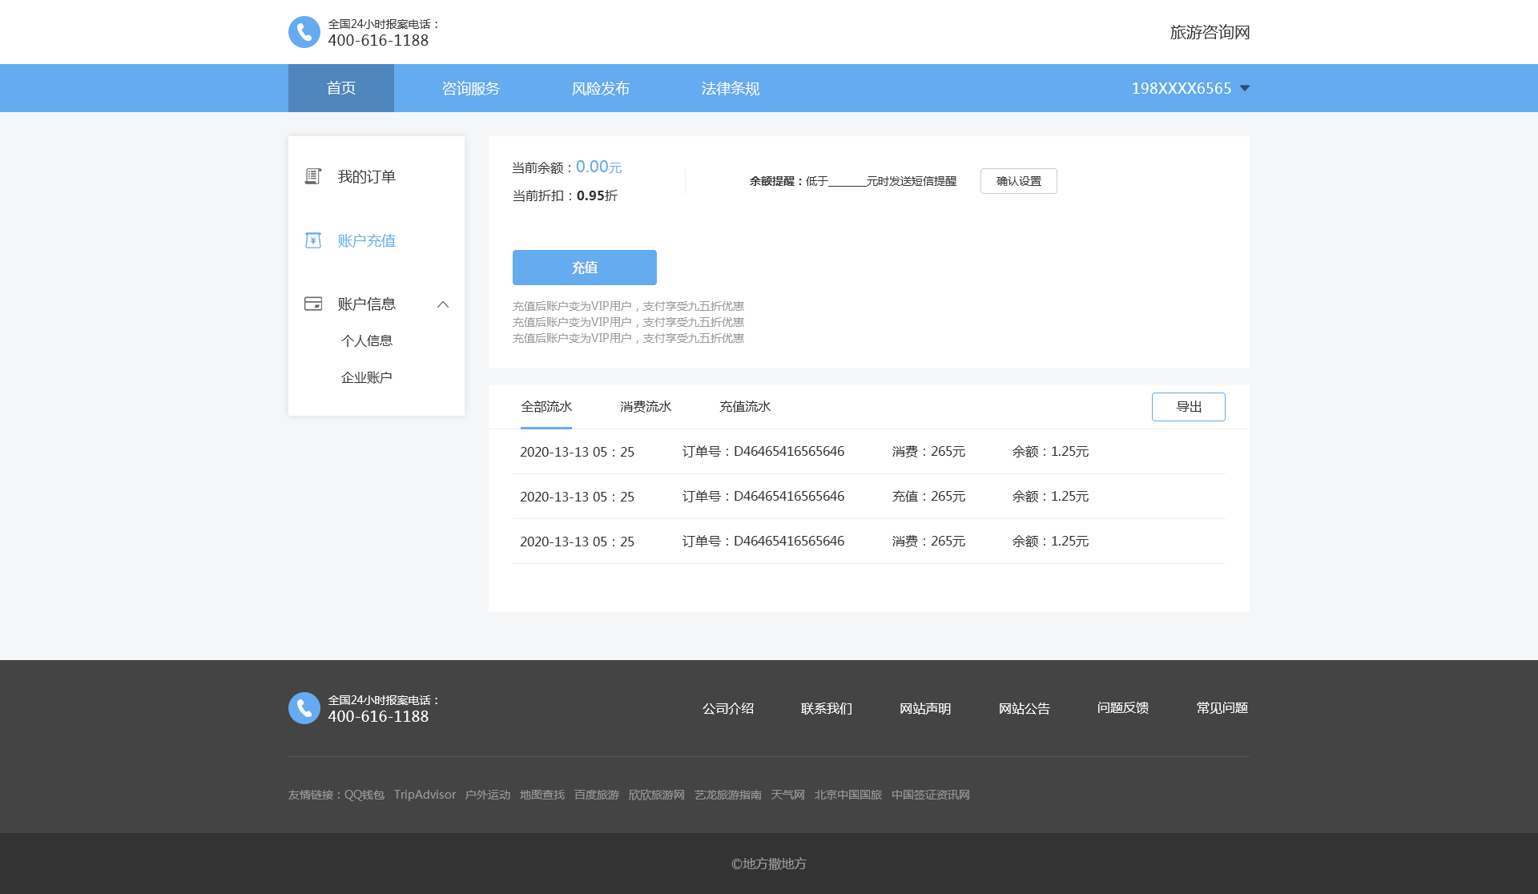The image size is (1538, 894).
Task: Open the 法律条规 nav item
Action: tap(731, 88)
